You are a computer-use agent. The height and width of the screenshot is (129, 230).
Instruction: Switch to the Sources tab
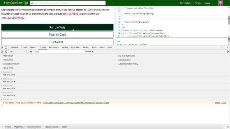tap(24, 47)
